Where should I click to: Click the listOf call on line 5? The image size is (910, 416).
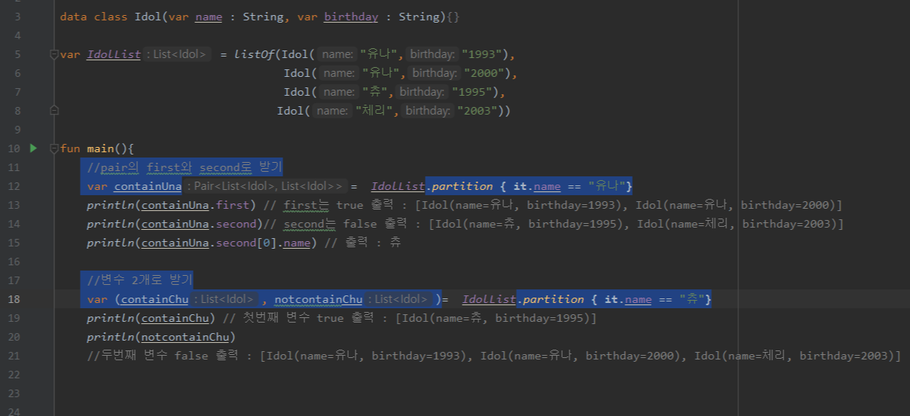[x=255, y=54]
